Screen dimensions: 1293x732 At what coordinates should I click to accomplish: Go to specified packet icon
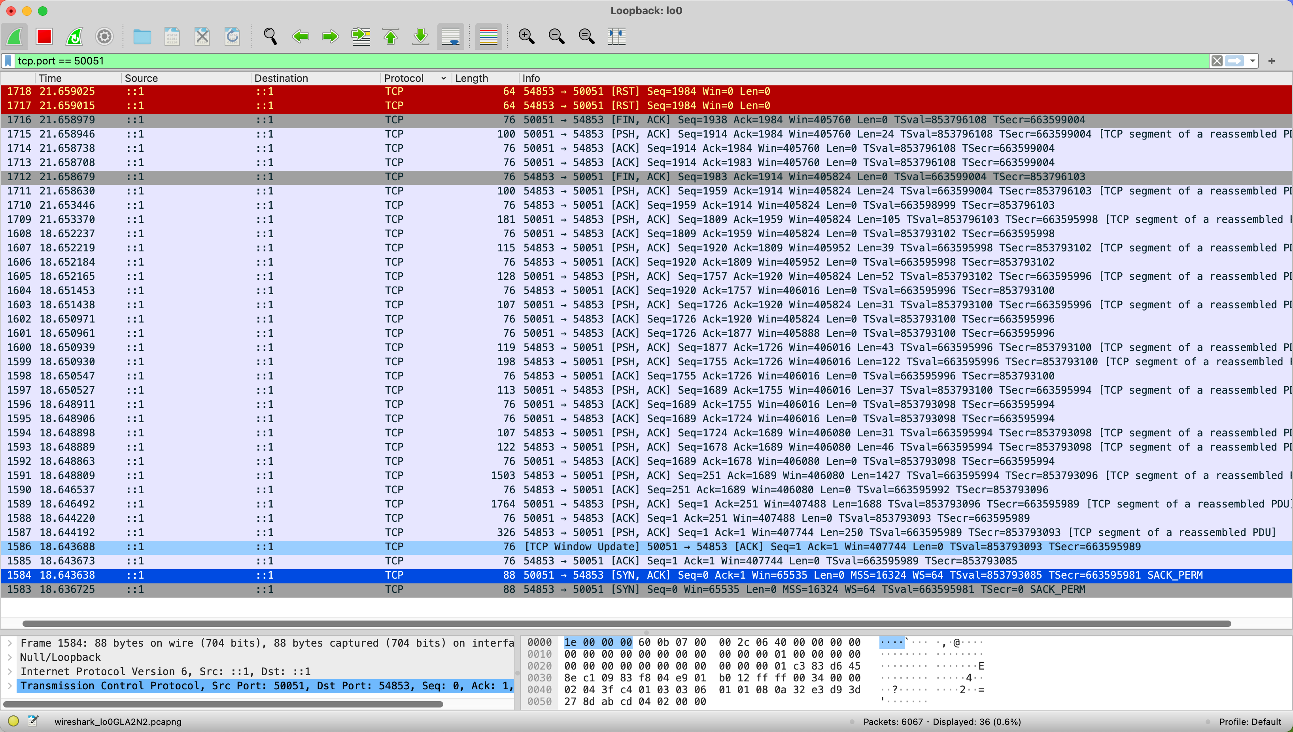coord(361,36)
